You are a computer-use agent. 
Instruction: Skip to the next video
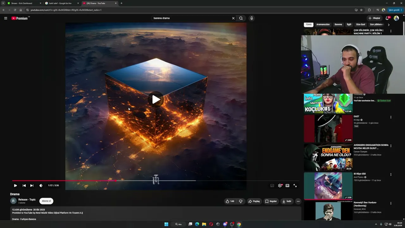point(32,186)
